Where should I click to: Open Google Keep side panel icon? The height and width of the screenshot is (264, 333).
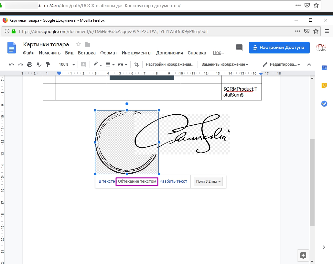tap(324, 86)
